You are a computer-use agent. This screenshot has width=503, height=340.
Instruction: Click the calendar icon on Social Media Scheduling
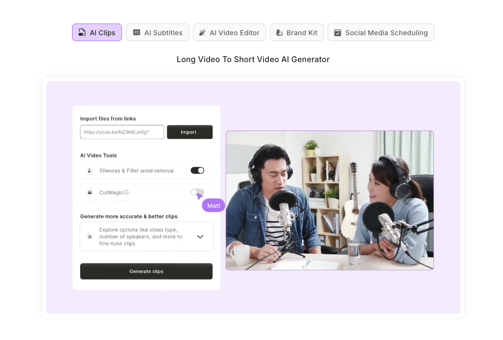337,33
